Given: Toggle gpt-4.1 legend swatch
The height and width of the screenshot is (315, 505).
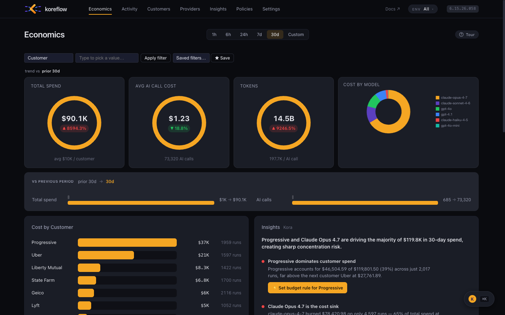Looking at the screenshot, I should [437, 114].
